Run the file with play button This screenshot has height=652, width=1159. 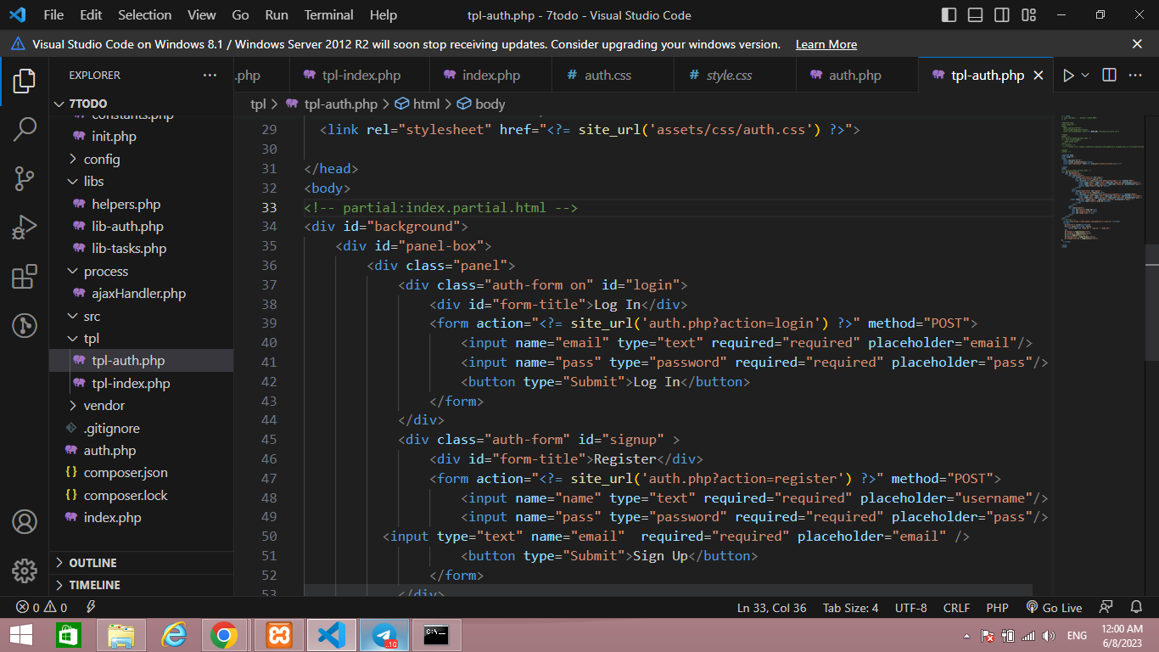(x=1068, y=76)
